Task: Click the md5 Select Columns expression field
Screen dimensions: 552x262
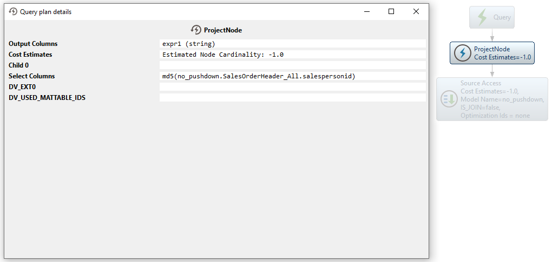Action: 292,76
